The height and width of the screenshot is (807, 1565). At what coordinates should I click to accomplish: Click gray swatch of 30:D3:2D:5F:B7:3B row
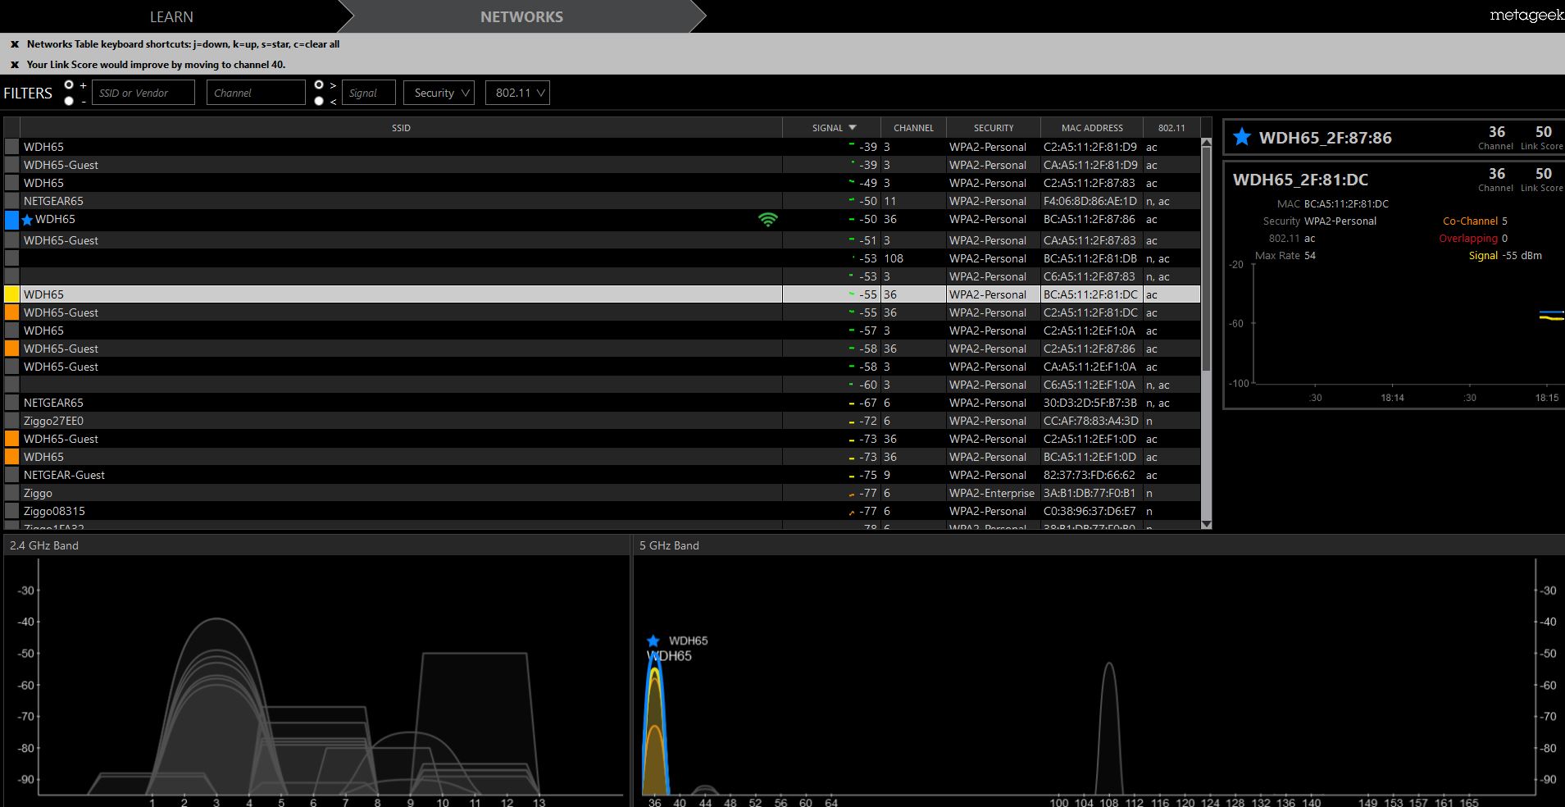pyautogui.click(x=11, y=403)
